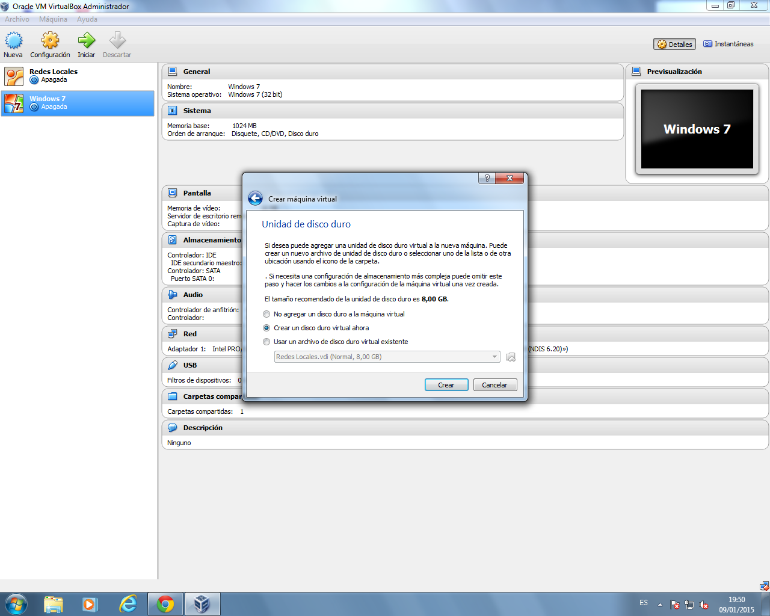Screen dimensions: 770x616
Task: Open the Ayuda menu
Action: [87, 19]
